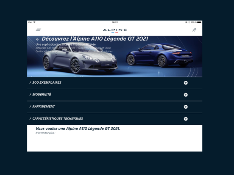
Task: Tap the Wi-Fi icon in status bar
Action: [34, 22]
